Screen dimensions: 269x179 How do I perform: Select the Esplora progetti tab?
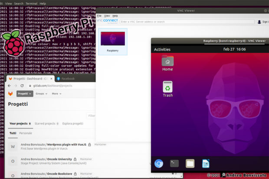(x=73, y=123)
